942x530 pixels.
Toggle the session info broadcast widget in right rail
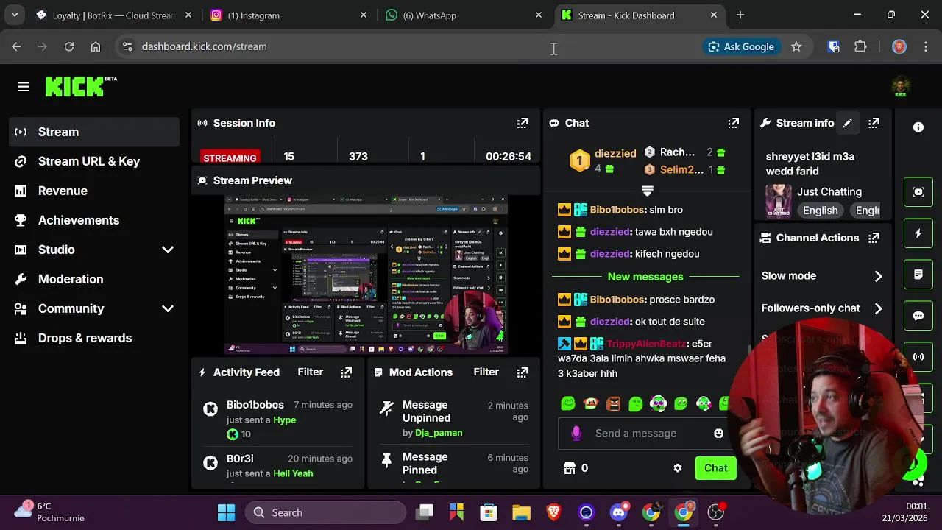click(918, 357)
